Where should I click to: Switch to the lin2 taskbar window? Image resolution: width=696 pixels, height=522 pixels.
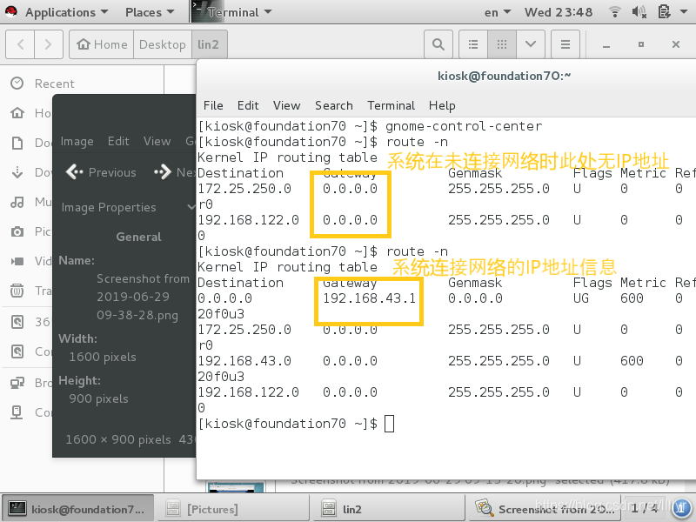(388, 509)
